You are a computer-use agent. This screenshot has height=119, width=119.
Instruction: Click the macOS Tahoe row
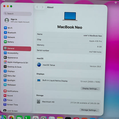pos(69,66)
